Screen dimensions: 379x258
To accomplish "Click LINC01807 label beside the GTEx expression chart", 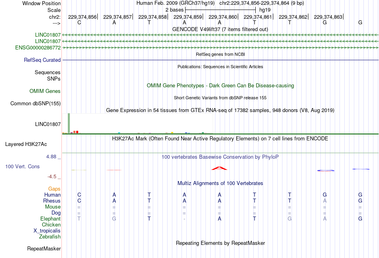I will [48, 124].
